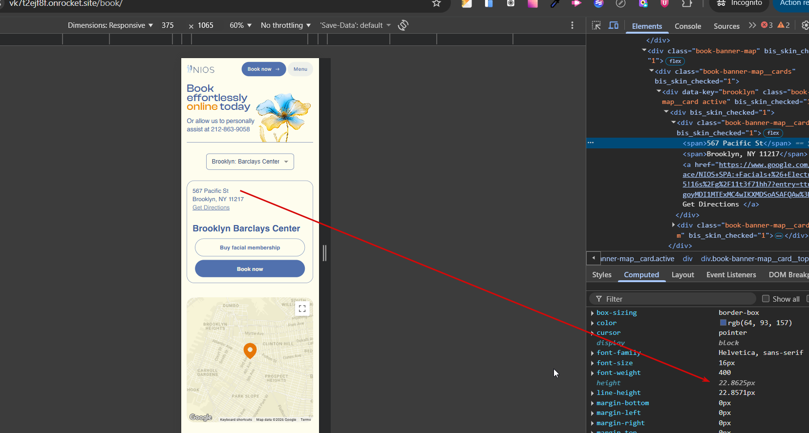Switch to the Elements panel
Viewport: 809px width, 433px height.
tap(647, 26)
